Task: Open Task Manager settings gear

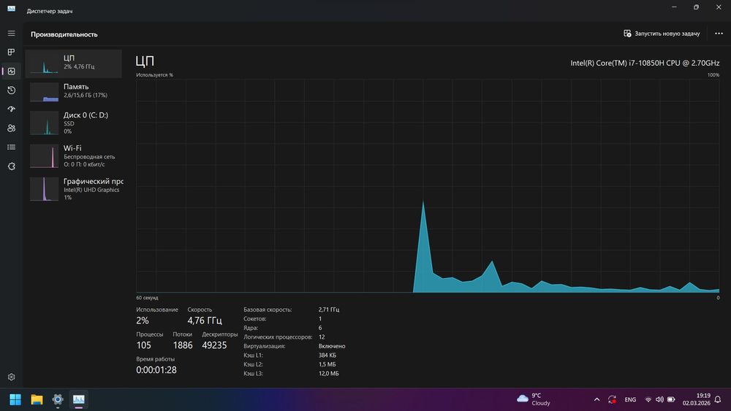Action: tap(11, 377)
